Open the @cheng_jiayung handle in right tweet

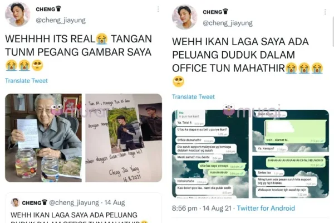point(228,23)
